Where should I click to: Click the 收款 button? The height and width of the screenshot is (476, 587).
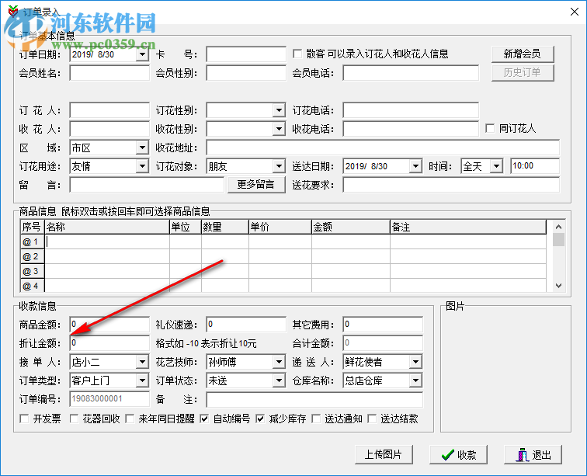point(458,455)
